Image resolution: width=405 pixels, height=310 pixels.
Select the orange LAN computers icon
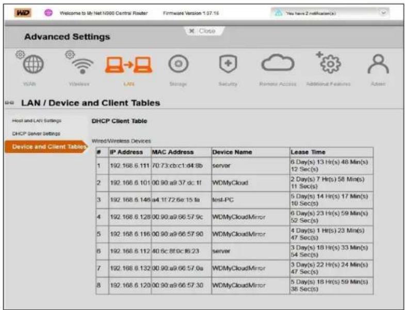click(x=128, y=64)
